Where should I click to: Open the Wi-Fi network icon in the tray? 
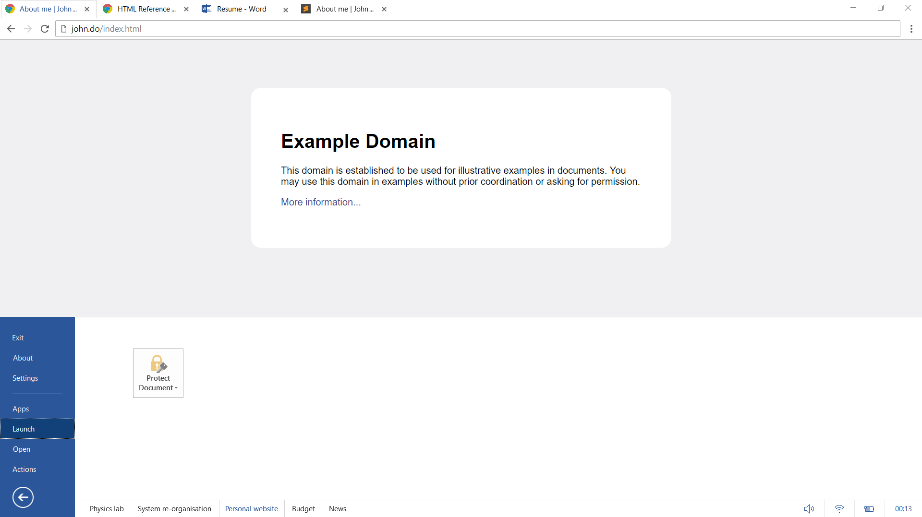point(839,509)
